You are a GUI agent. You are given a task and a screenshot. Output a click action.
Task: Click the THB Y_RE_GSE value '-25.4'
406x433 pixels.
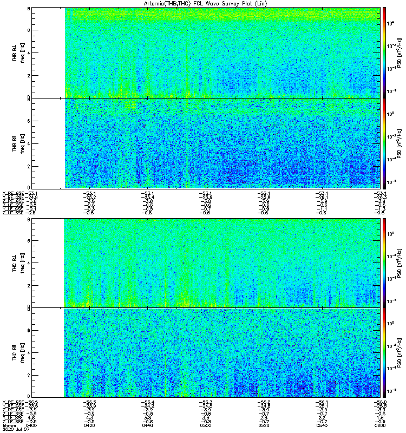(x=148, y=197)
